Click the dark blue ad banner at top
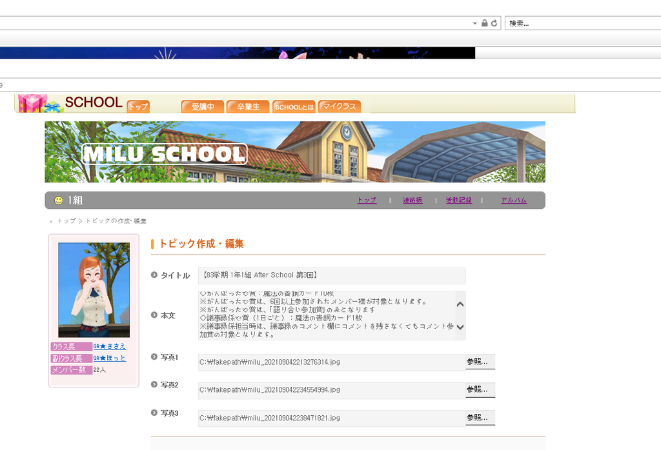The image size is (661, 450). 238,53
